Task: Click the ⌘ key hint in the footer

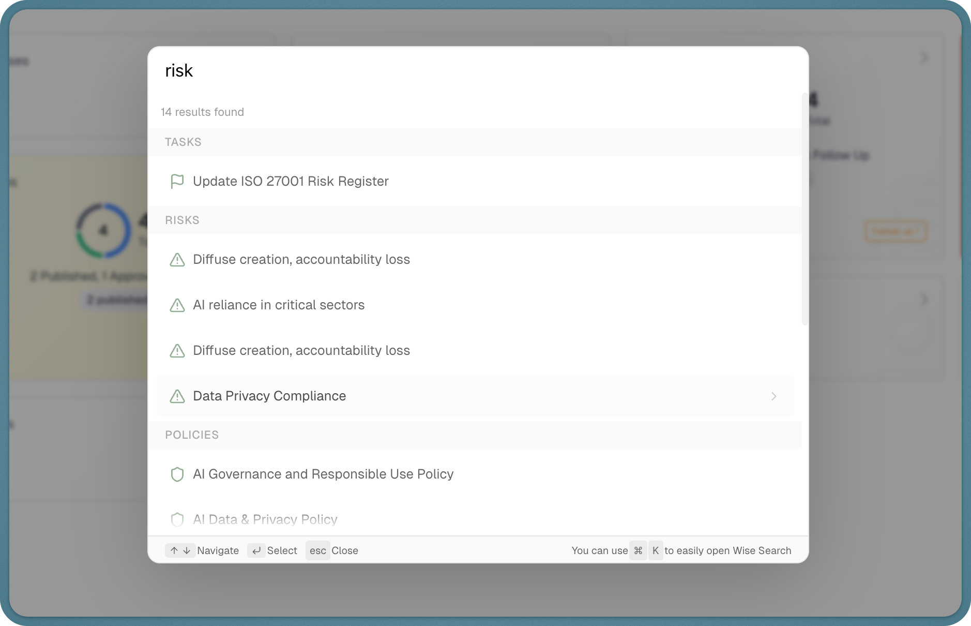Action: [x=638, y=550]
